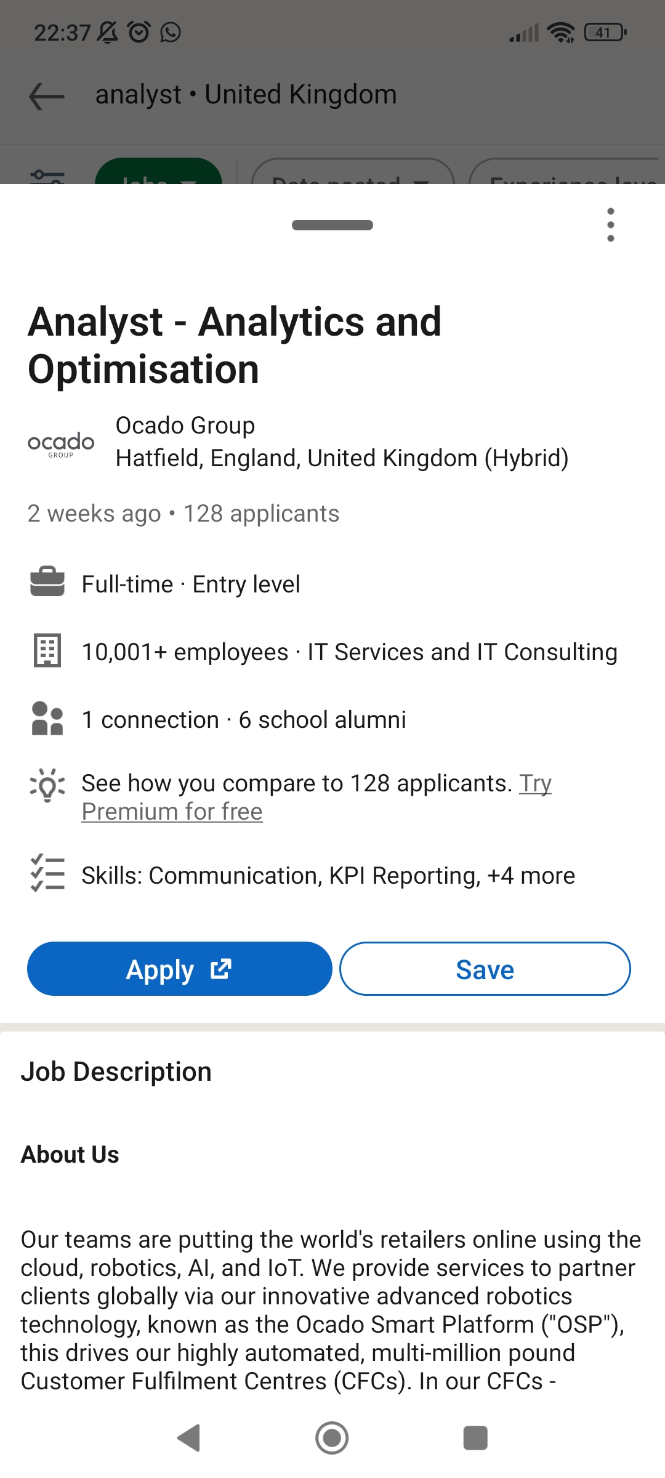The width and height of the screenshot is (665, 1478).
Task: Tap the company building icon
Action: [x=47, y=650]
